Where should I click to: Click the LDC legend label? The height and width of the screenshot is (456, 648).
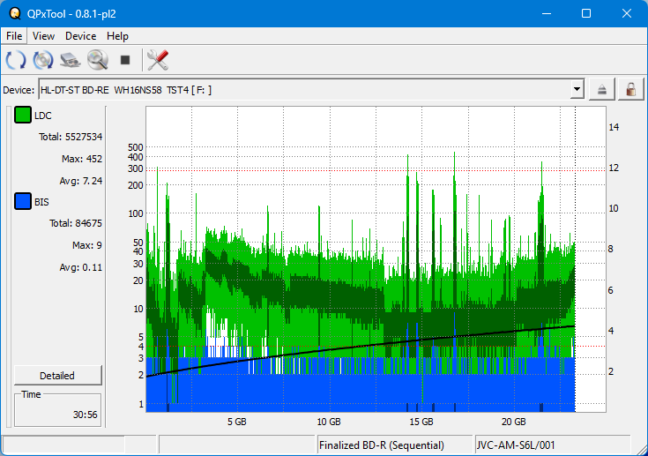43,116
